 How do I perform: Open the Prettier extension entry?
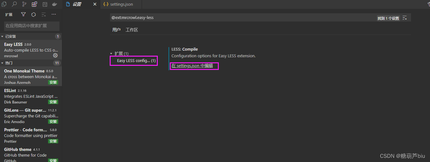[31, 135]
